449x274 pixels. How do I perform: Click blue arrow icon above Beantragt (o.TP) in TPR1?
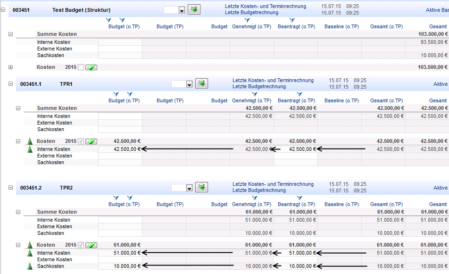coord(299,94)
